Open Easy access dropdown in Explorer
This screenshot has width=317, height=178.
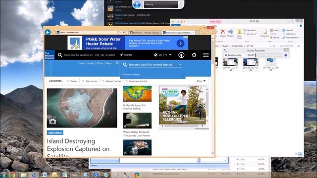pos(251,34)
